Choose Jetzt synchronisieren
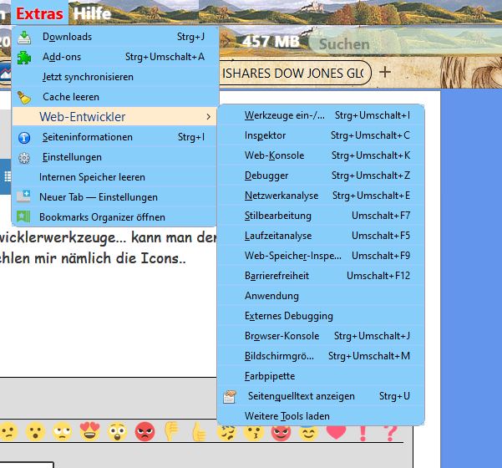Image resolution: width=502 pixels, height=468 pixels. (114, 77)
